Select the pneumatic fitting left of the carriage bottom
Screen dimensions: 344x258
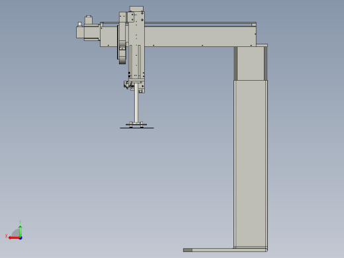(x=128, y=85)
